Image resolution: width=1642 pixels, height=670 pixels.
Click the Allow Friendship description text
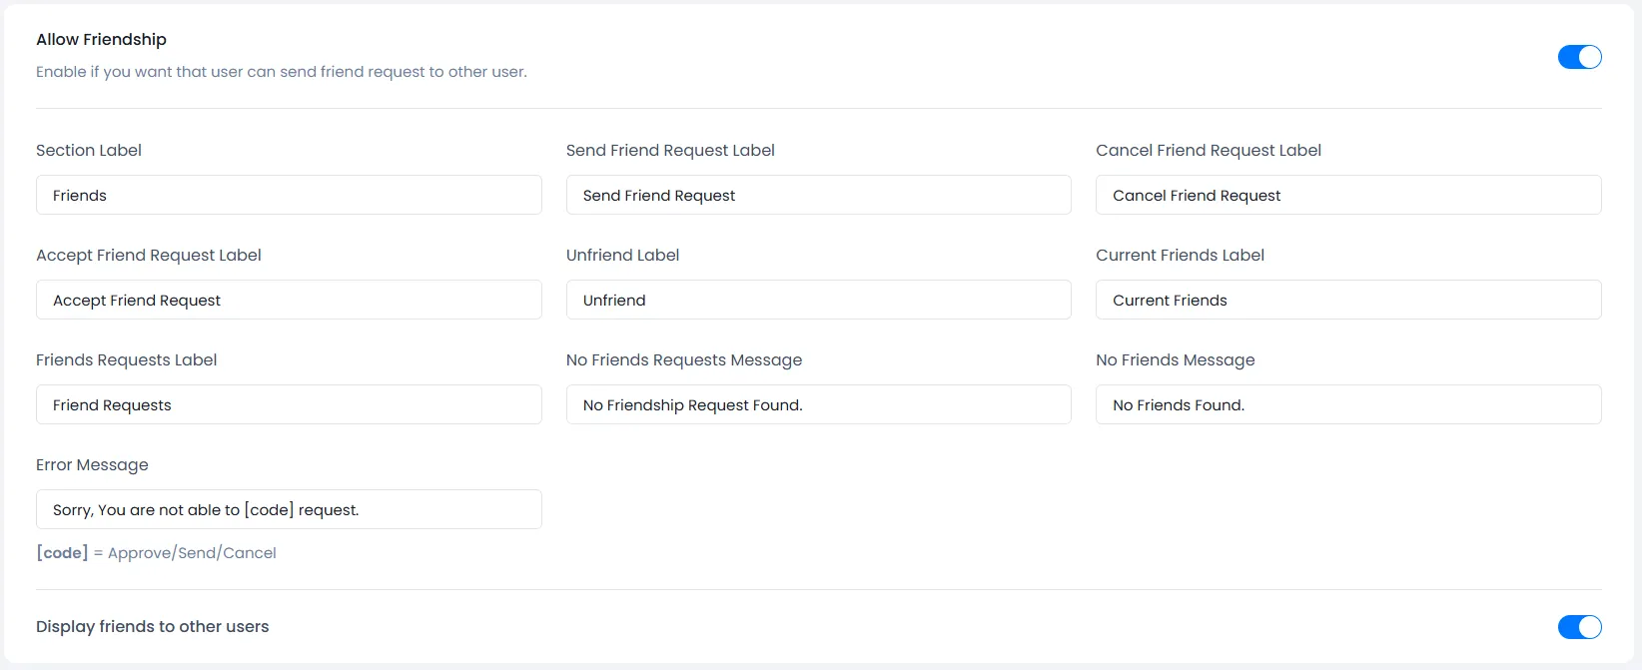pyautogui.click(x=281, y=72)
